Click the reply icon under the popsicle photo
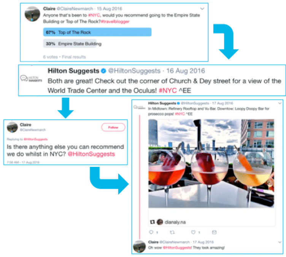Image resolution: width=286 pixels, height=257 pixels. (151, 232)
